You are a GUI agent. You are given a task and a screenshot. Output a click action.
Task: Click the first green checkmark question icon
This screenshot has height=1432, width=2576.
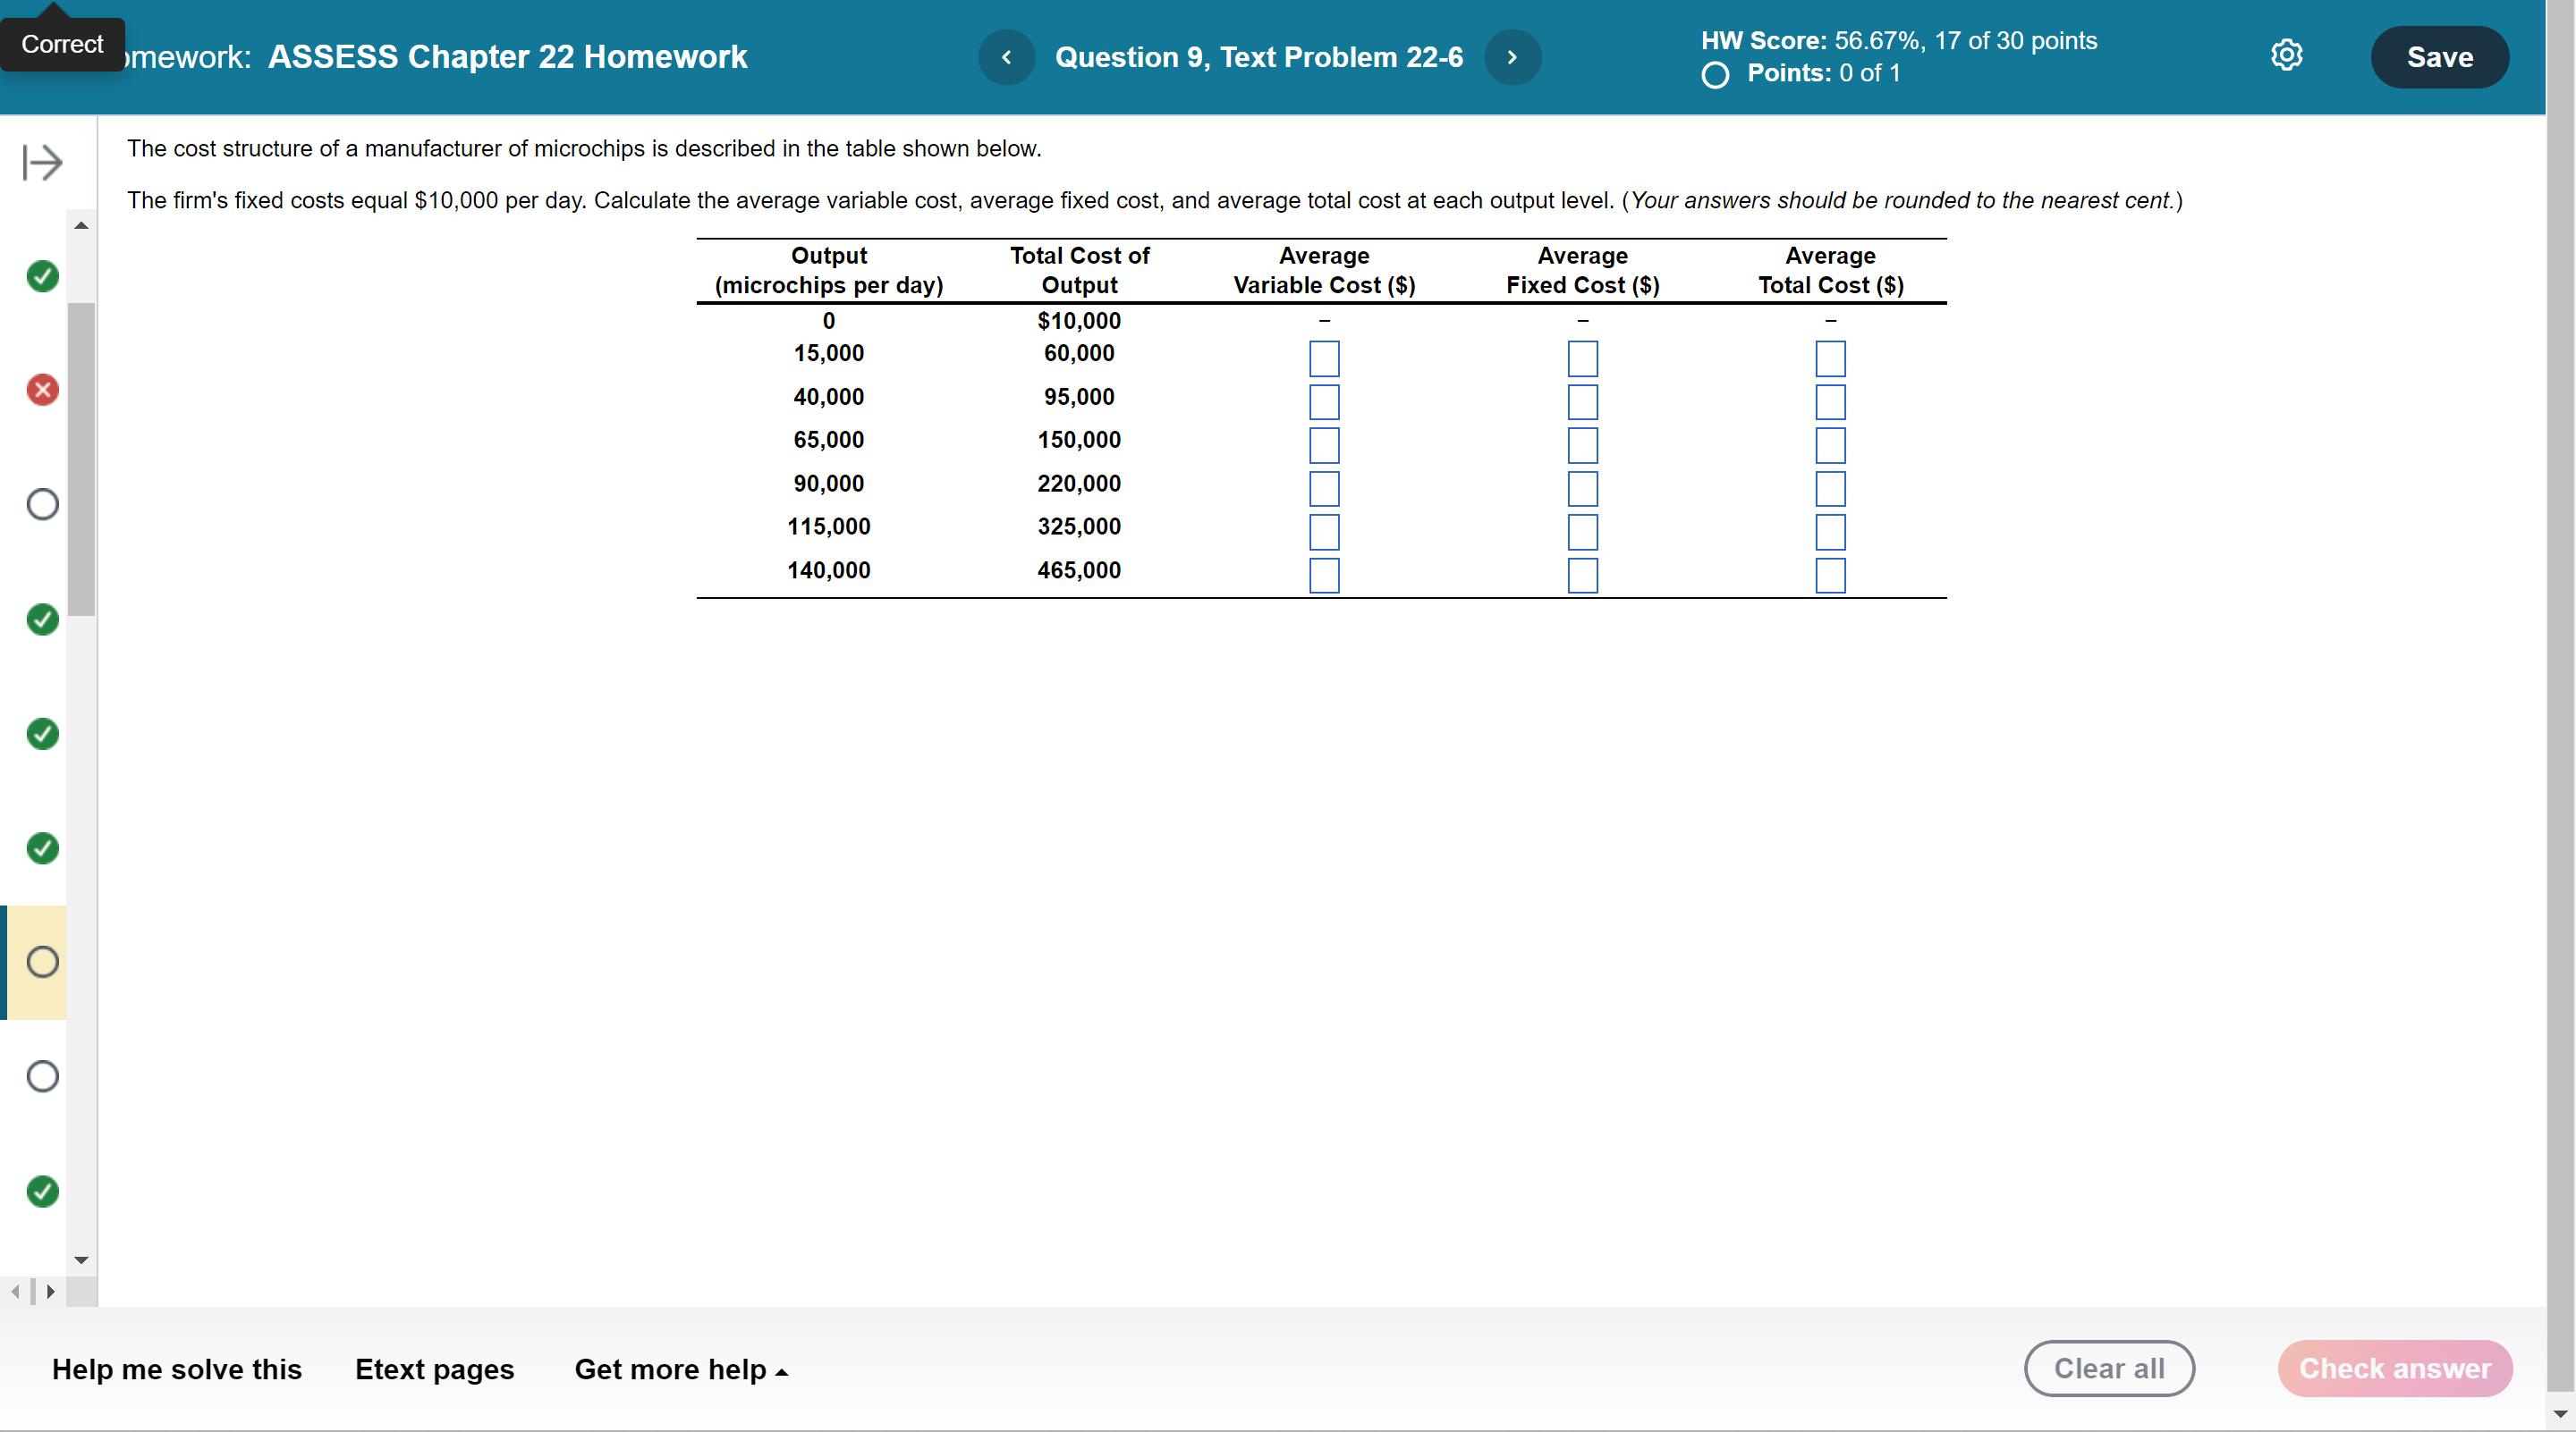[42, 276]
